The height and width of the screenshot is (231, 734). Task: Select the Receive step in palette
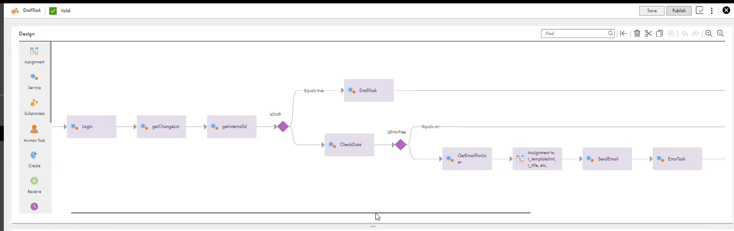click(34, 185)
